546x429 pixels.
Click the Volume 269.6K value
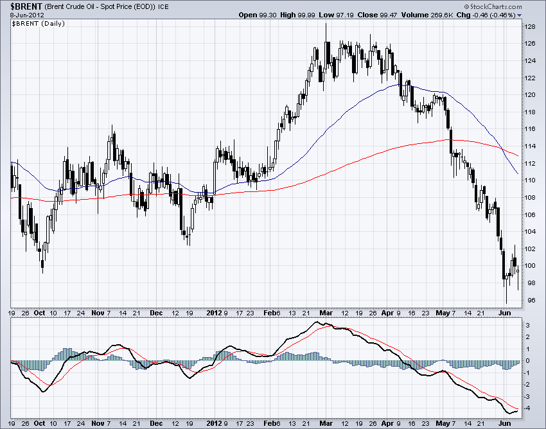pos(427,15)
